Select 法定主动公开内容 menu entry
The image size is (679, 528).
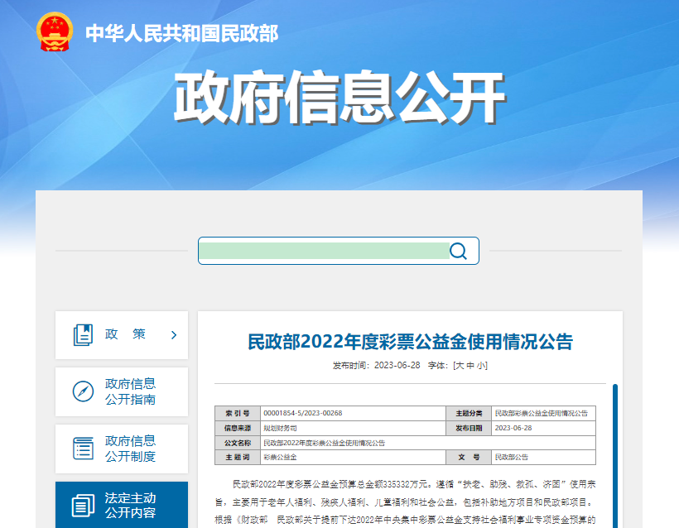pos(122,505)
